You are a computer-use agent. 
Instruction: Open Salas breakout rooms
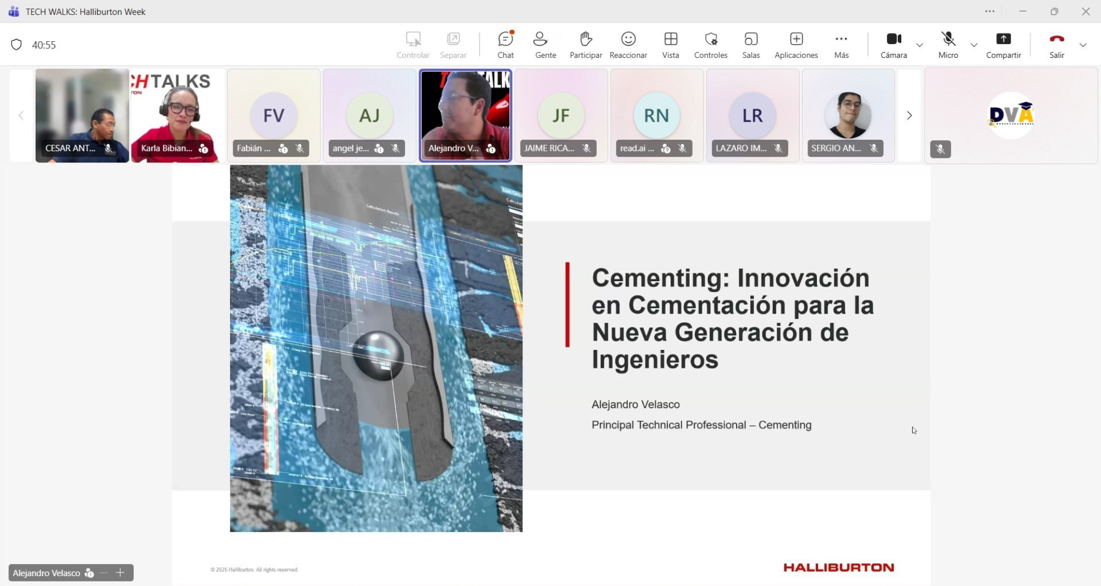750,45
